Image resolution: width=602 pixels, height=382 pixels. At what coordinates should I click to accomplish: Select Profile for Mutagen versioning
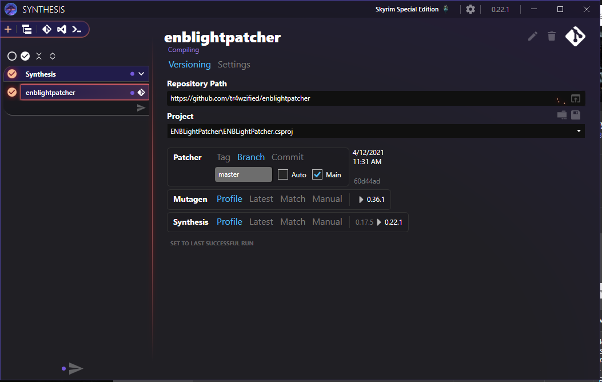[x=229, y=199]
